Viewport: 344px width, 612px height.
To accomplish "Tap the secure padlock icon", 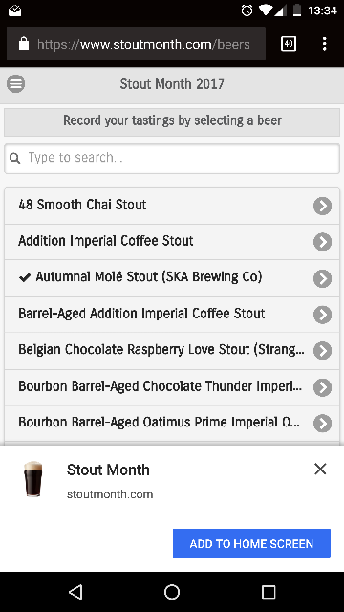I will [x=24, y=44].
